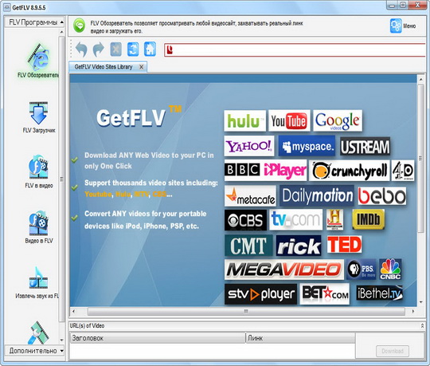This screenshot has width=430, height=366.
Task: Switch to GetFLV Video Sites Library tab
Action: tap(104, 67)
